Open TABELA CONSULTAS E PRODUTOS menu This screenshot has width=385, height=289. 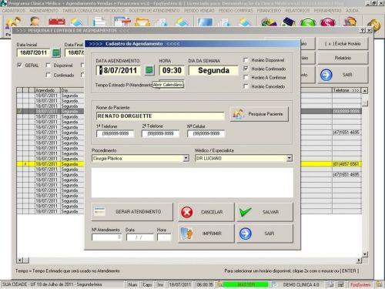(x=94, y=11)
